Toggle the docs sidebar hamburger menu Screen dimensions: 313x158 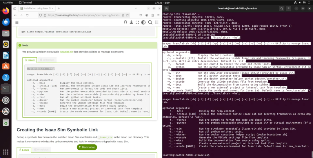17,22
